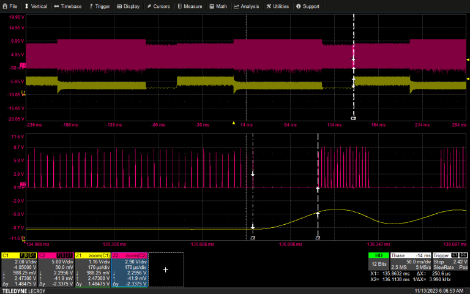Image resolution: width=470 pixels, height=294 pixels.
Task: Open the C1 channel descriptor box
Action: 19,269
